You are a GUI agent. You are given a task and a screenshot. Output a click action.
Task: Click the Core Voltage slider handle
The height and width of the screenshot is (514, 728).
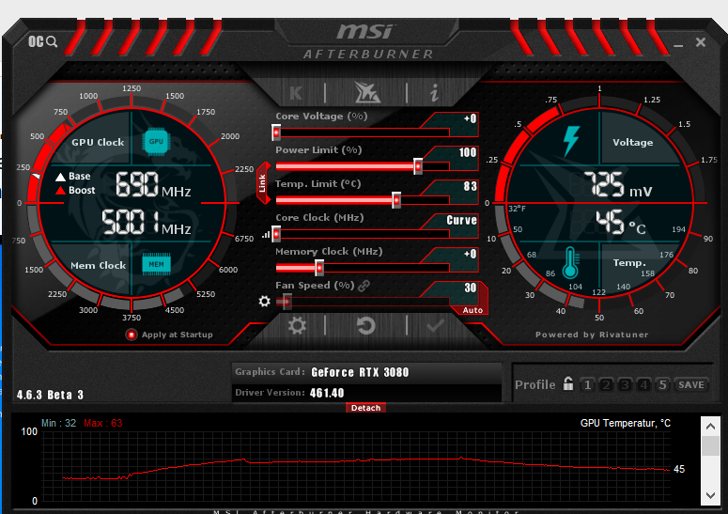pos(276,132)
